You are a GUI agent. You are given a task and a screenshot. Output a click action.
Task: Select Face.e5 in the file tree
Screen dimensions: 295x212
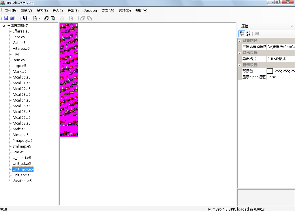tap(19, 37)
